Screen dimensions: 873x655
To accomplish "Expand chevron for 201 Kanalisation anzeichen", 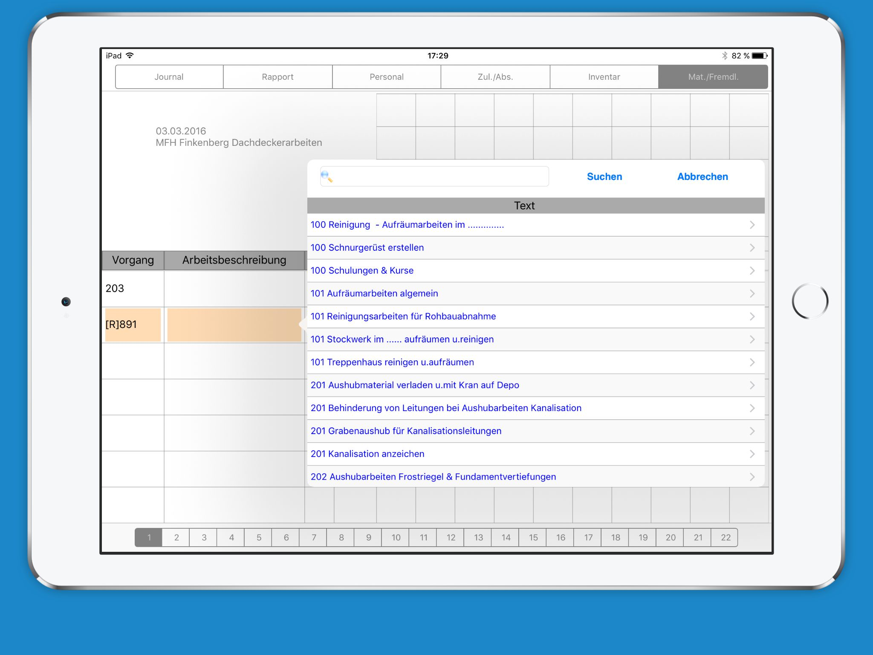I will pyautogui.click(x=752, y=454).
